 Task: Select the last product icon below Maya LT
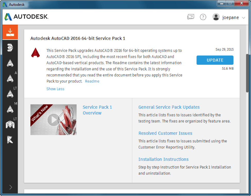click(10, 139)
